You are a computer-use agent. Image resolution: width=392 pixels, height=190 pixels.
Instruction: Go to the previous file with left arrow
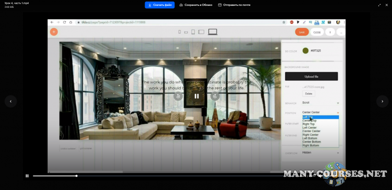click(10, 101)
